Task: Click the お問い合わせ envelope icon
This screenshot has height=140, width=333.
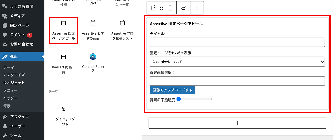Action: 5,44
